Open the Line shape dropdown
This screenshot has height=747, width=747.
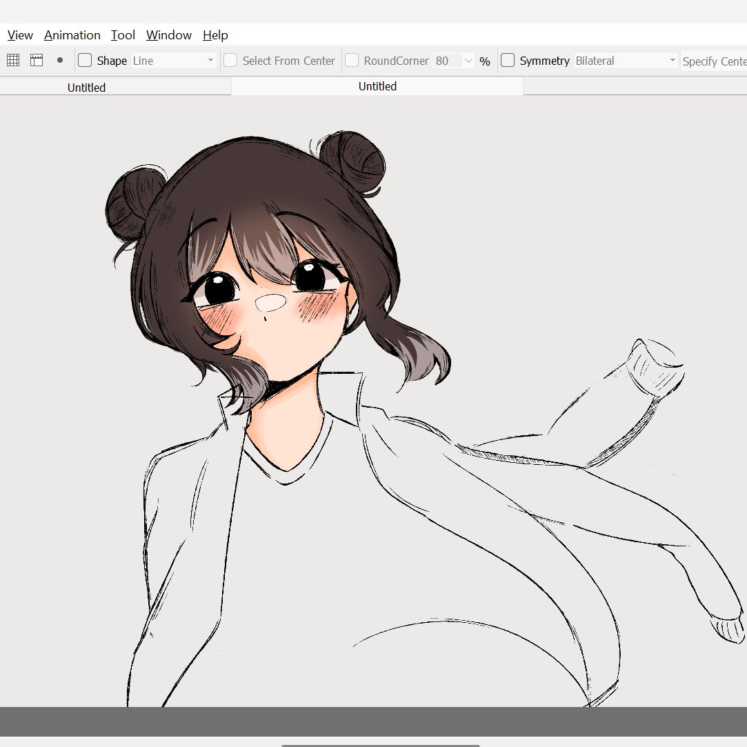(x=173, y=61)
